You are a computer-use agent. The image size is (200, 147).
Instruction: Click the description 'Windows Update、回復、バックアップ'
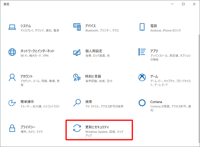tap(104, 133)
